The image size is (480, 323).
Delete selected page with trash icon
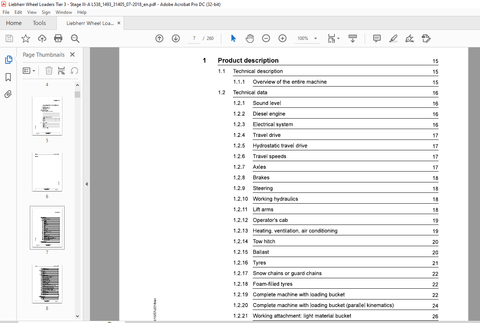tap(49, 70)
